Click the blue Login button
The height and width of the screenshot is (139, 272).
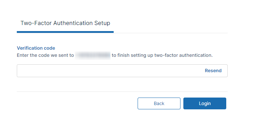click(205, 104)
